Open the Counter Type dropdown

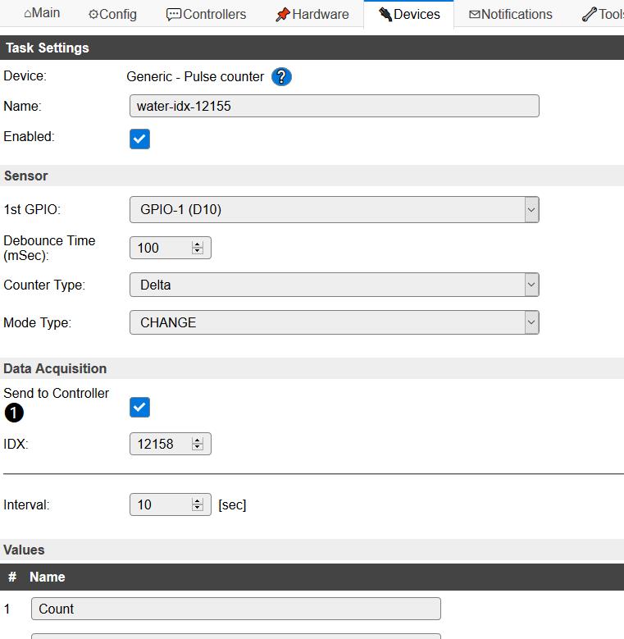335,285
